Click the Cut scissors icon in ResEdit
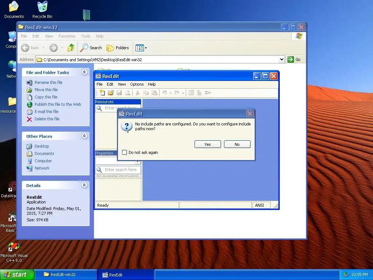This screenshot has width=373, height=280. (x=137, y=93)
